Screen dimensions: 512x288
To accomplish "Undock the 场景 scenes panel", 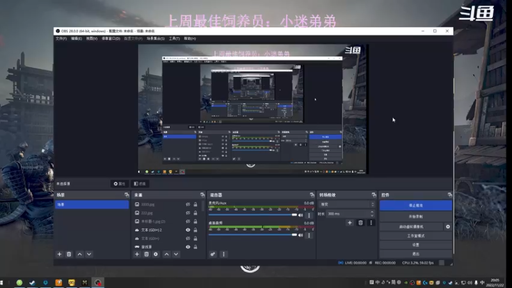I will (x=127, y=195).
